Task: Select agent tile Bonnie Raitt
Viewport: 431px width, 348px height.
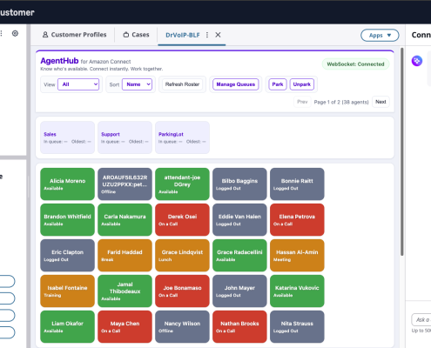Action: 297,184
